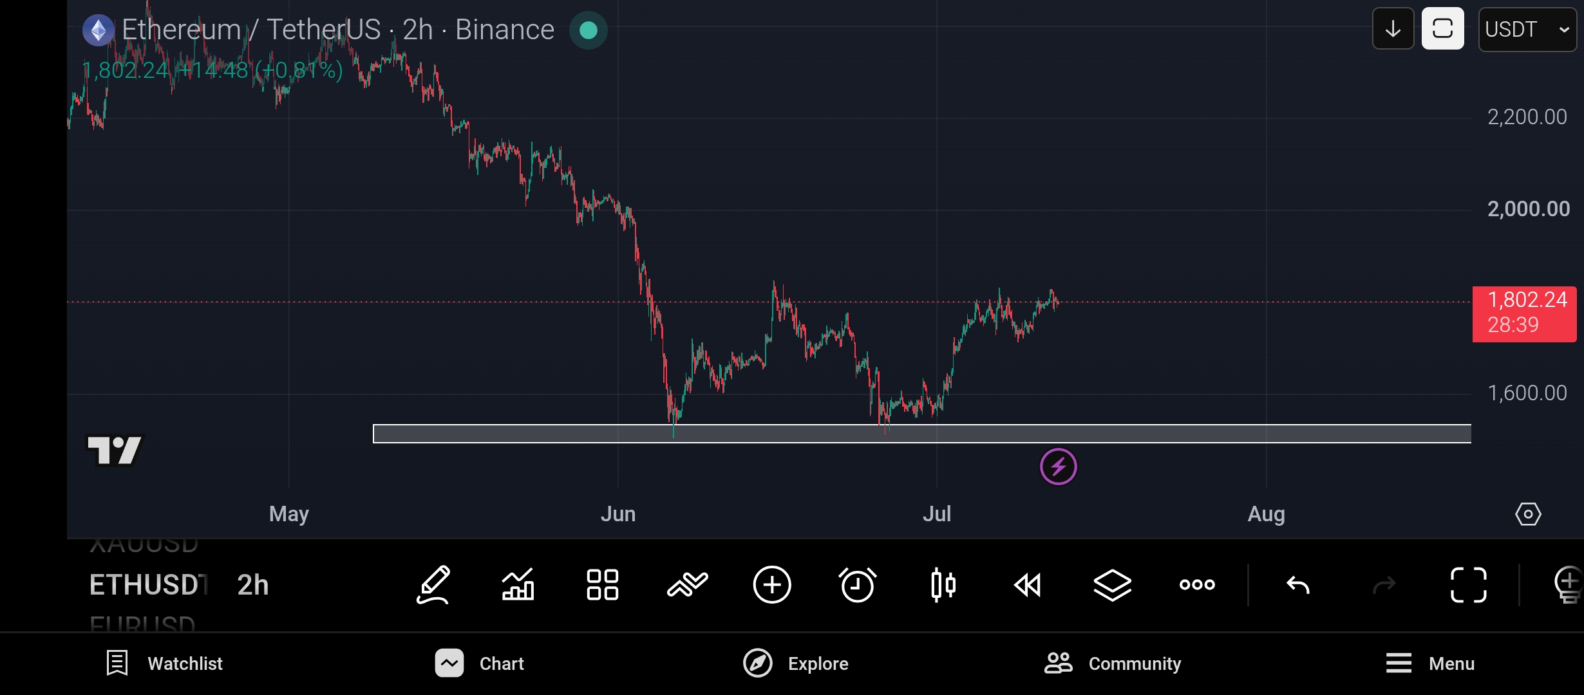Click the price change text +14.48 (+0.81%)
Viewport: 1584px width, 695px height.
pyautogui.click(x=260, y=70)
